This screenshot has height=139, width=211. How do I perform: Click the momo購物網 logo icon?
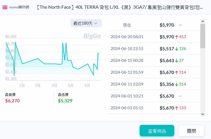(5, 7)
